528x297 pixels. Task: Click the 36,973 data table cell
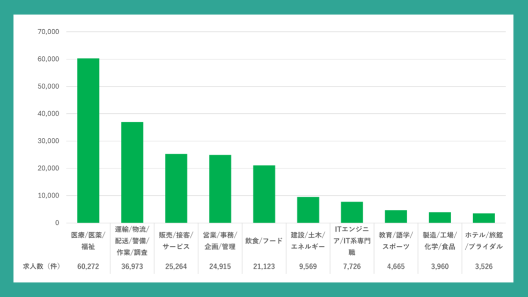pos(132,266)
